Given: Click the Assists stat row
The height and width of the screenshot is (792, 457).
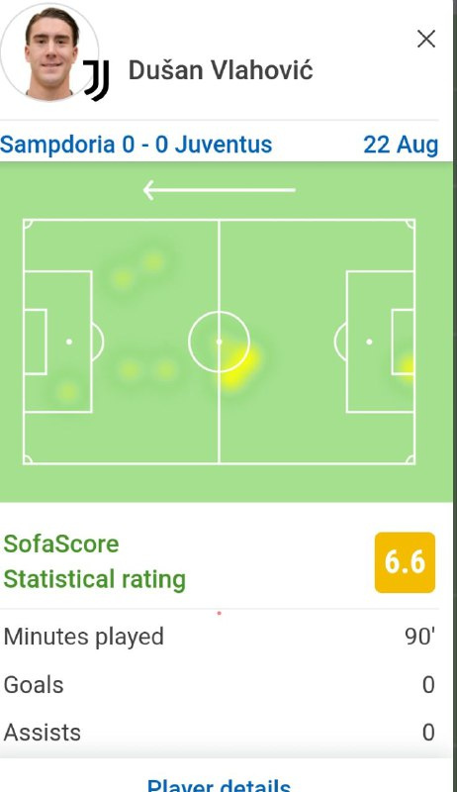Looking at the screenshot, I should tap(219, 733).
